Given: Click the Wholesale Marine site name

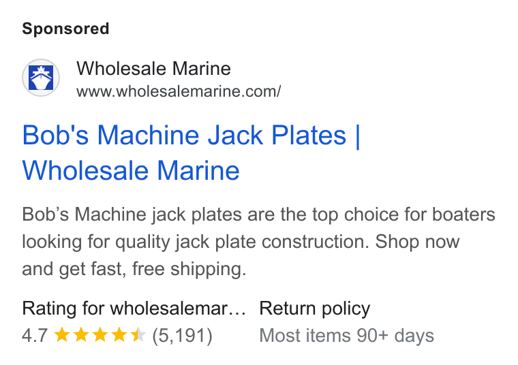Looking at the screenshot, I should 153,69.
